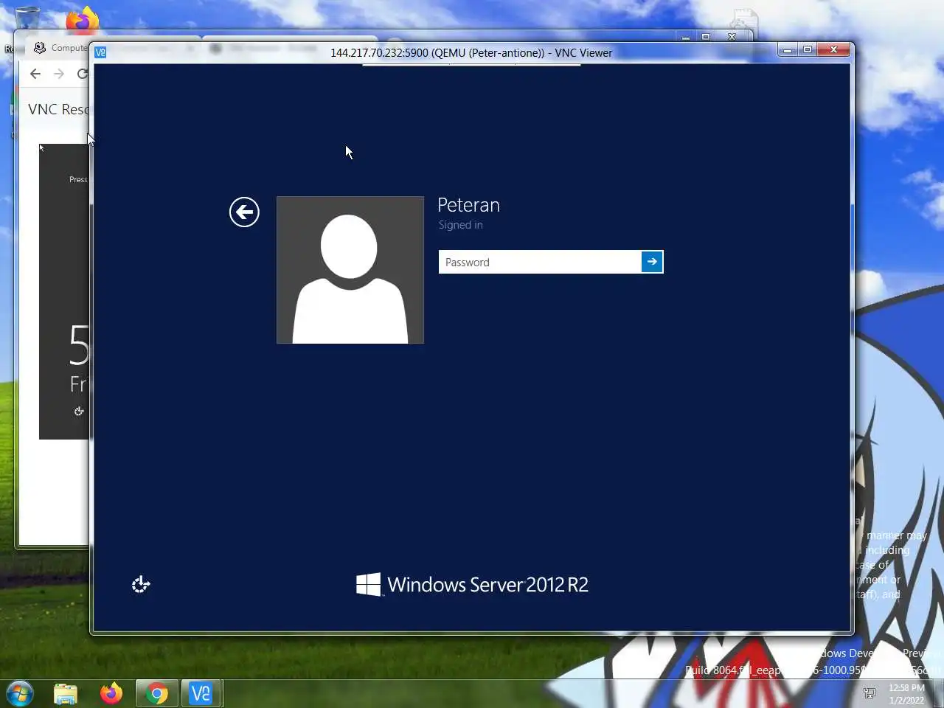Click the 'VNC Reso' heading in the browser
This screenshot has width=944, height=708.
coord(58,109)
